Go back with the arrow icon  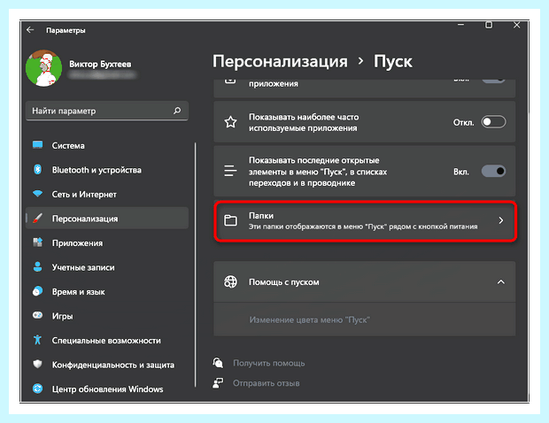click(x=30, y=30)
